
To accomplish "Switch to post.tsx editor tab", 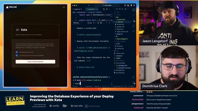I will tap(91, 9).
